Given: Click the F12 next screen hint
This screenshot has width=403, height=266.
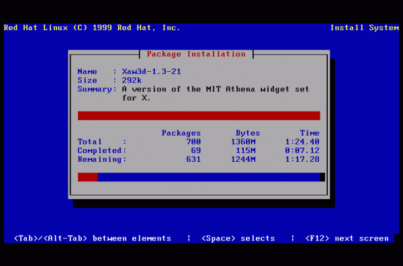Looking at the screenshot, I should coord(347,238).
